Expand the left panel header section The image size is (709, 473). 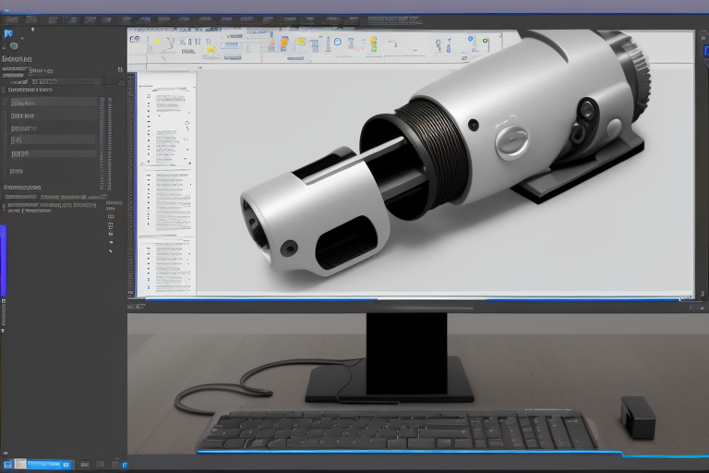(18, 57)
